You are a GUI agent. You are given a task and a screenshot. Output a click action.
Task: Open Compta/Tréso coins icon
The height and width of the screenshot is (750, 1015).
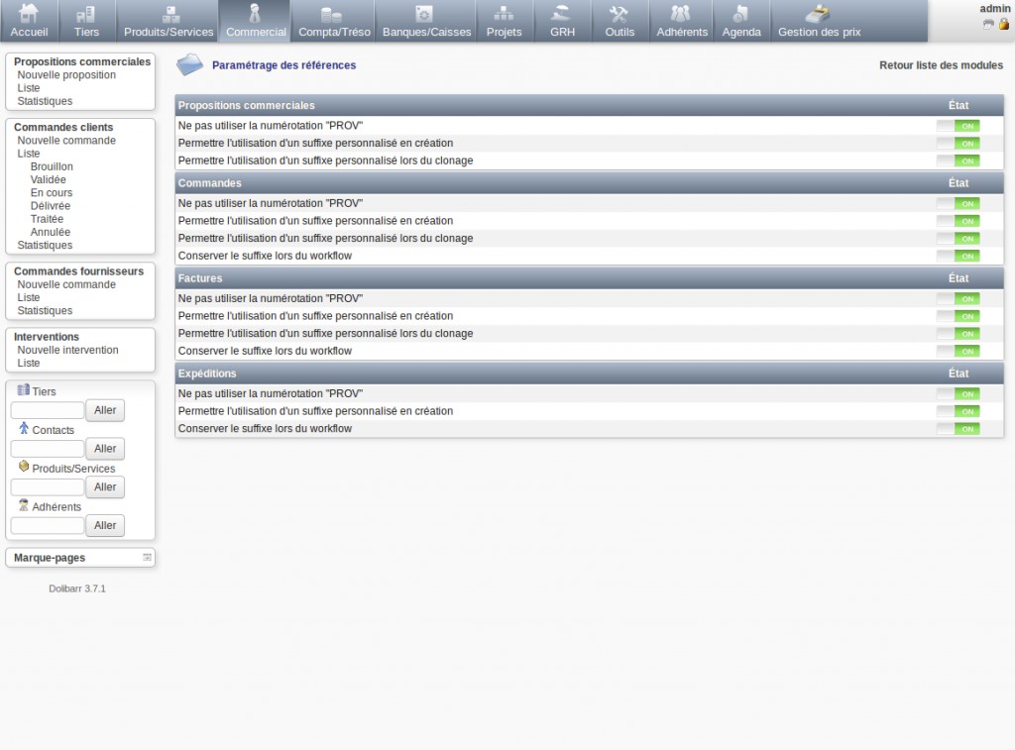(331, 14)
